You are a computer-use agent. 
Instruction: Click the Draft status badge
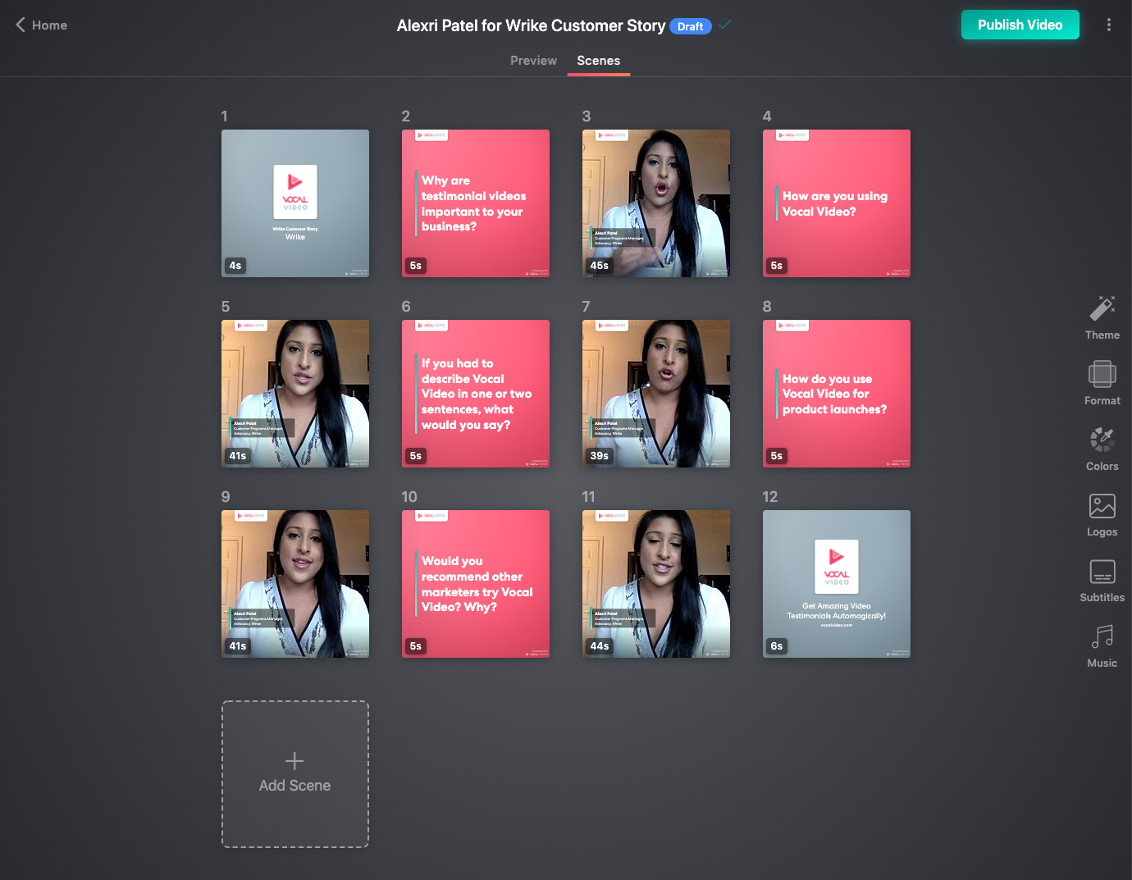point(690,26)
